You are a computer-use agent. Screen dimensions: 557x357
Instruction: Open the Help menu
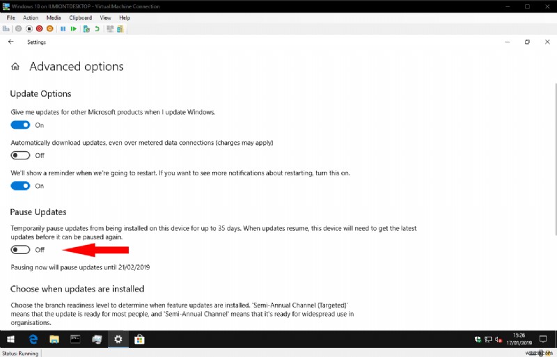pyautogui.click(x=125, y=18)
